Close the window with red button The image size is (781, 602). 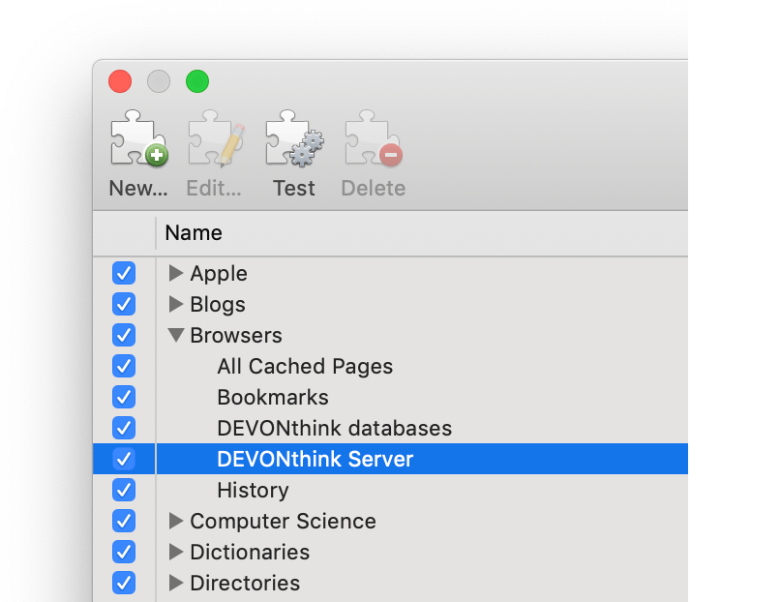tap(120, 81)
